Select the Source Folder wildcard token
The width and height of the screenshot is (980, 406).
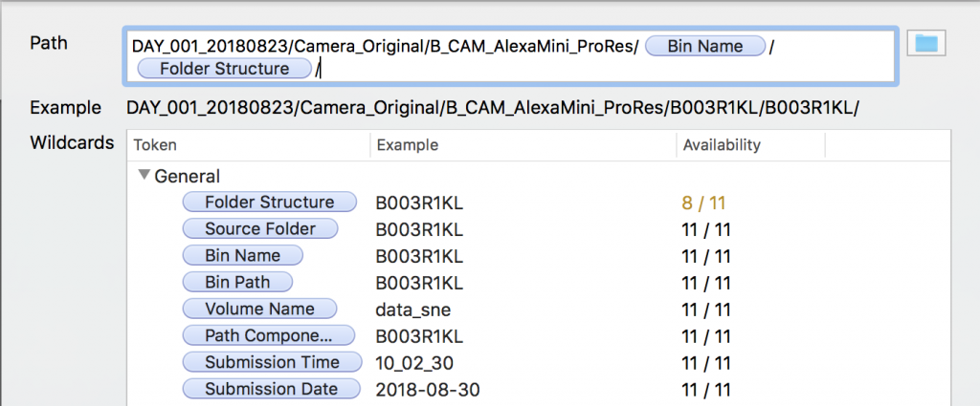coord(261,228)
